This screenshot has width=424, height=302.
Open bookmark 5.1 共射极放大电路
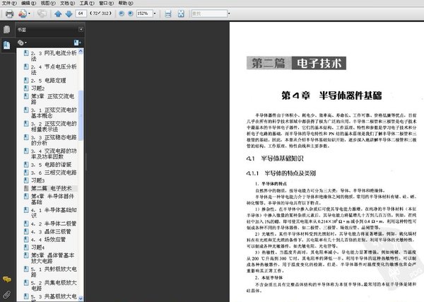coord(54,272)
